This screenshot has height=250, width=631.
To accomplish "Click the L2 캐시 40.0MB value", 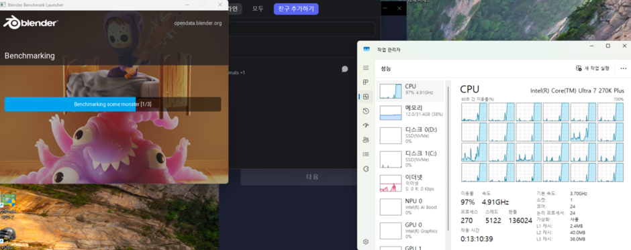I will click(x=578, y=233).
